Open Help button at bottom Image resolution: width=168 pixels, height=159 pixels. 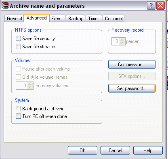pos(148,150)
